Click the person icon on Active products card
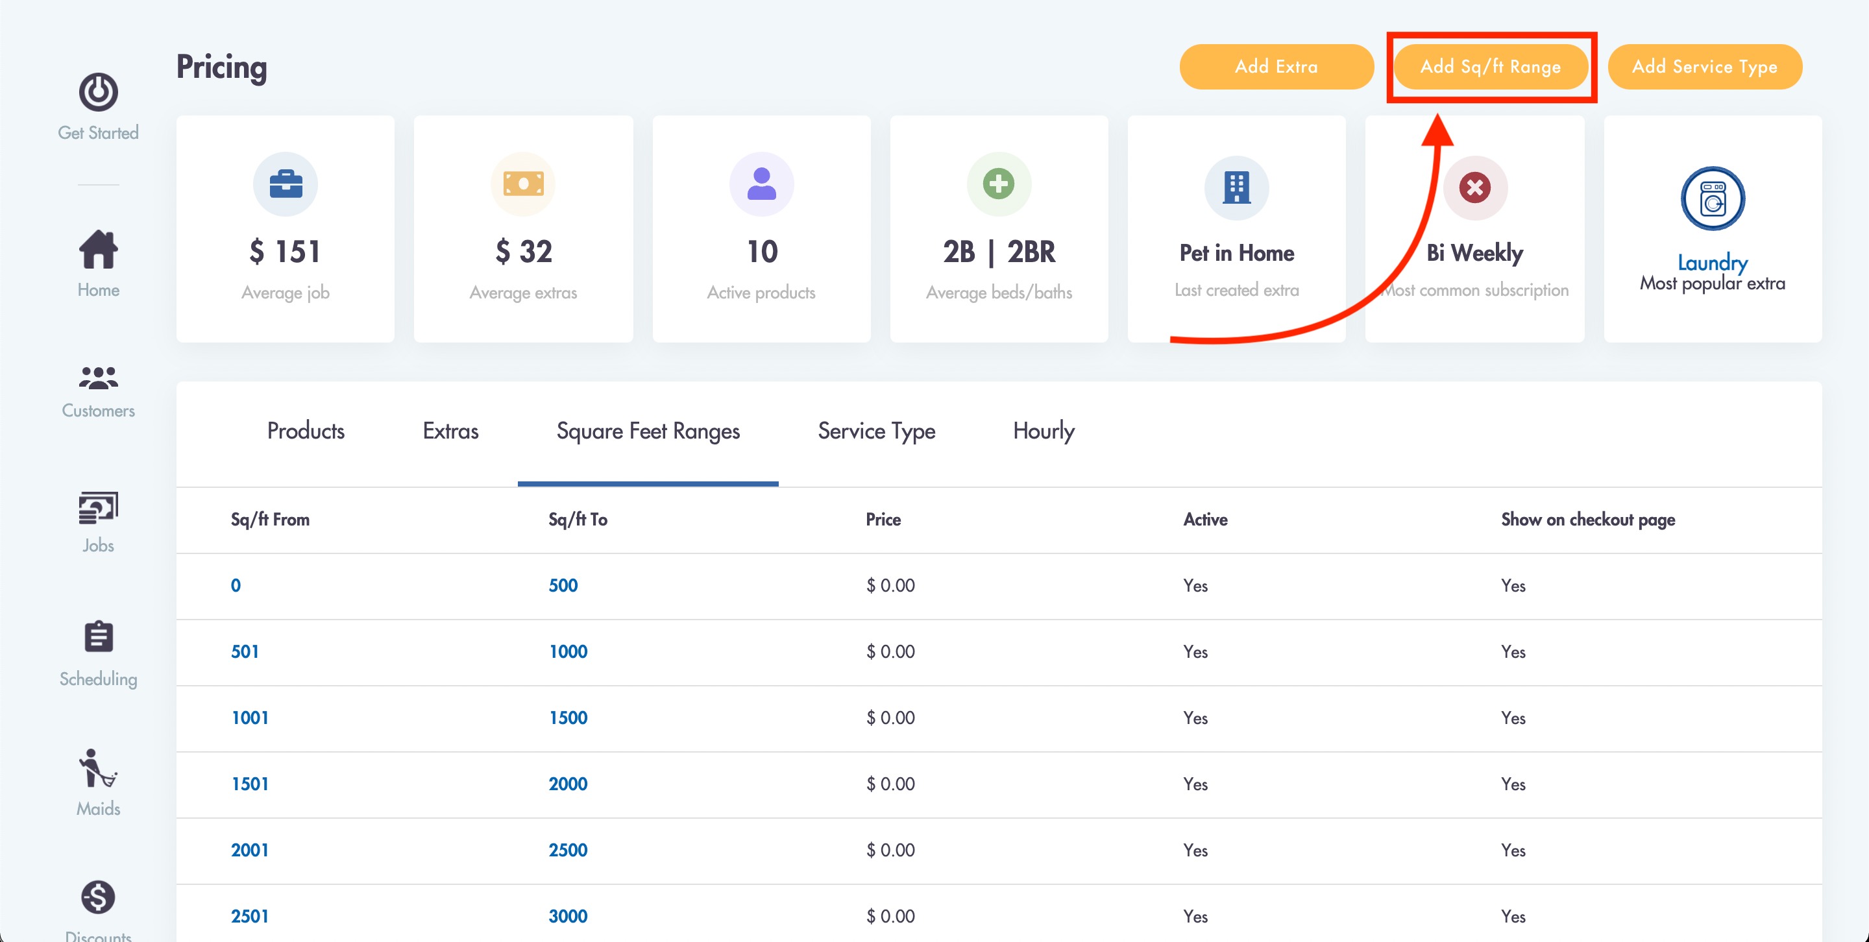This screenshot has width=1869, height=942. (761, 184)
